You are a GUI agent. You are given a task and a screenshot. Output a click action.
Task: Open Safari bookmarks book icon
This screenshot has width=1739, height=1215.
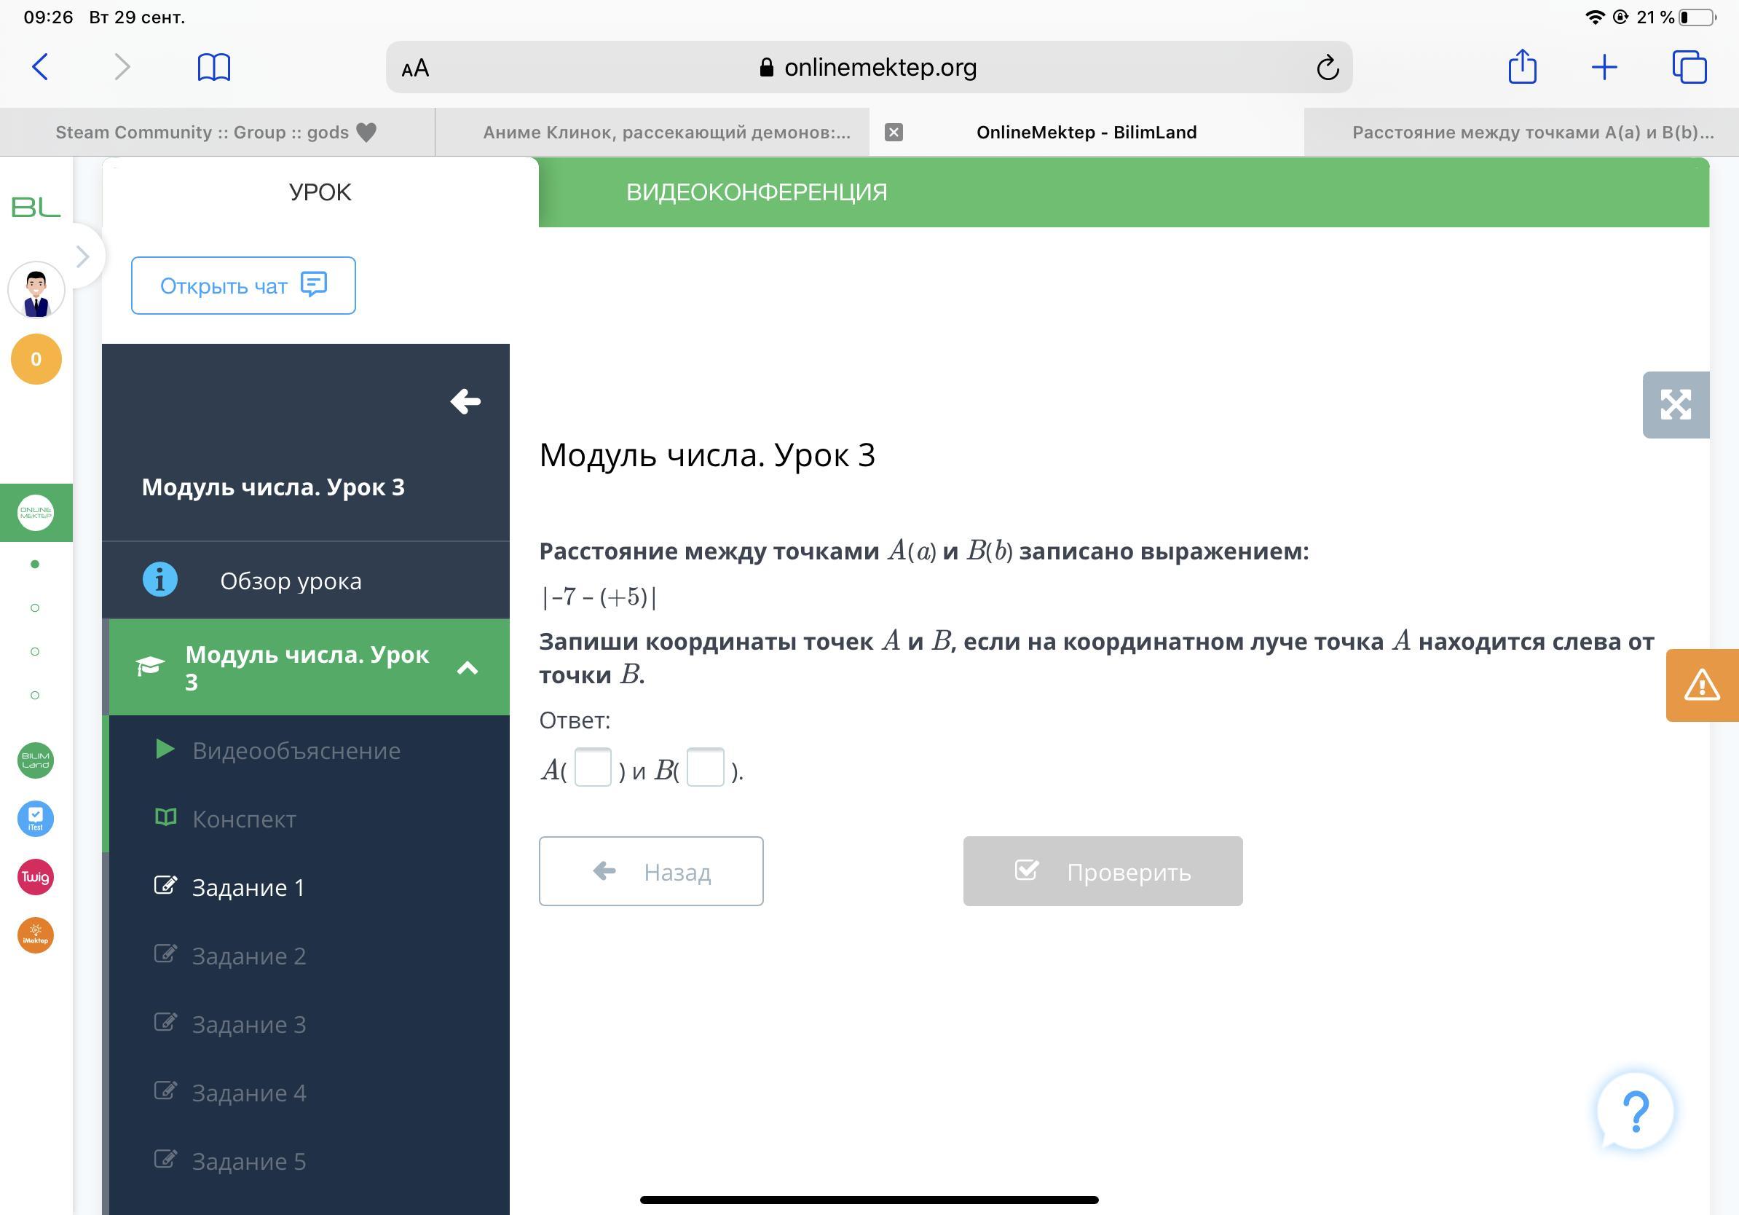(213, 67)
